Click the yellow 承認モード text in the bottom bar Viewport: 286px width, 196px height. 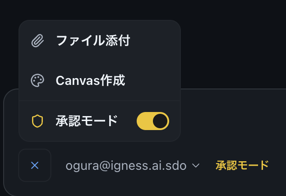[x=242, y=165]
